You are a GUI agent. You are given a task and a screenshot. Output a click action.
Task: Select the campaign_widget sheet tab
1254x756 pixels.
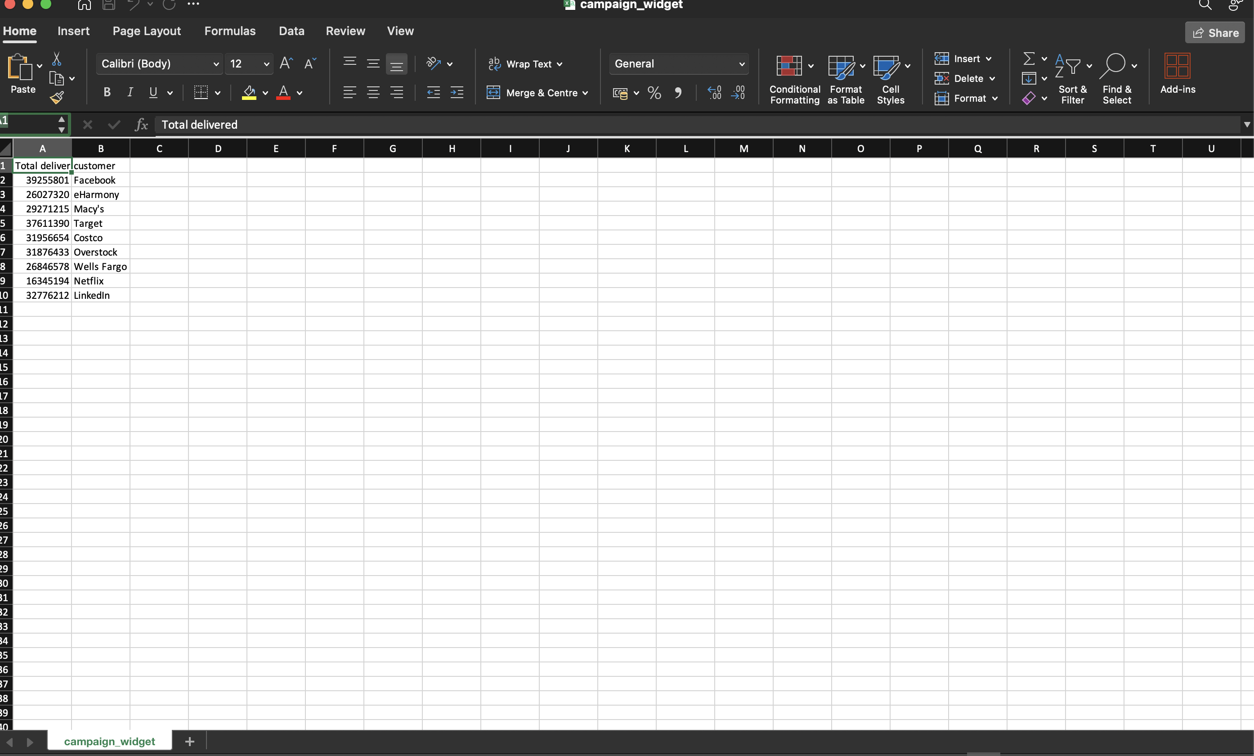[x=109, y=741]
